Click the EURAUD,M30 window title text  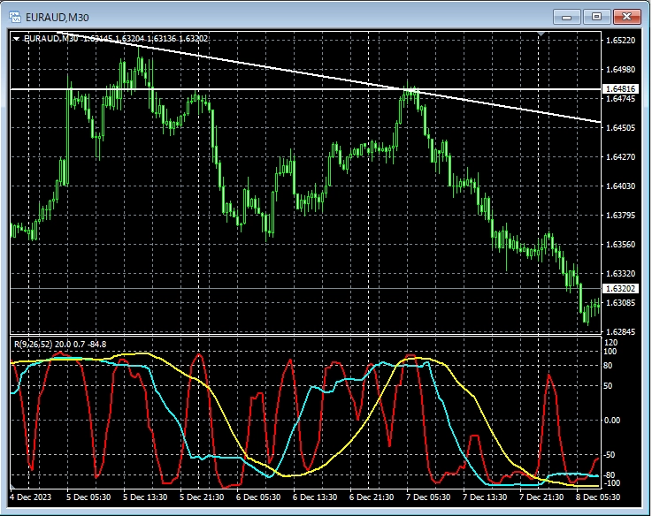tap(58, 16)
